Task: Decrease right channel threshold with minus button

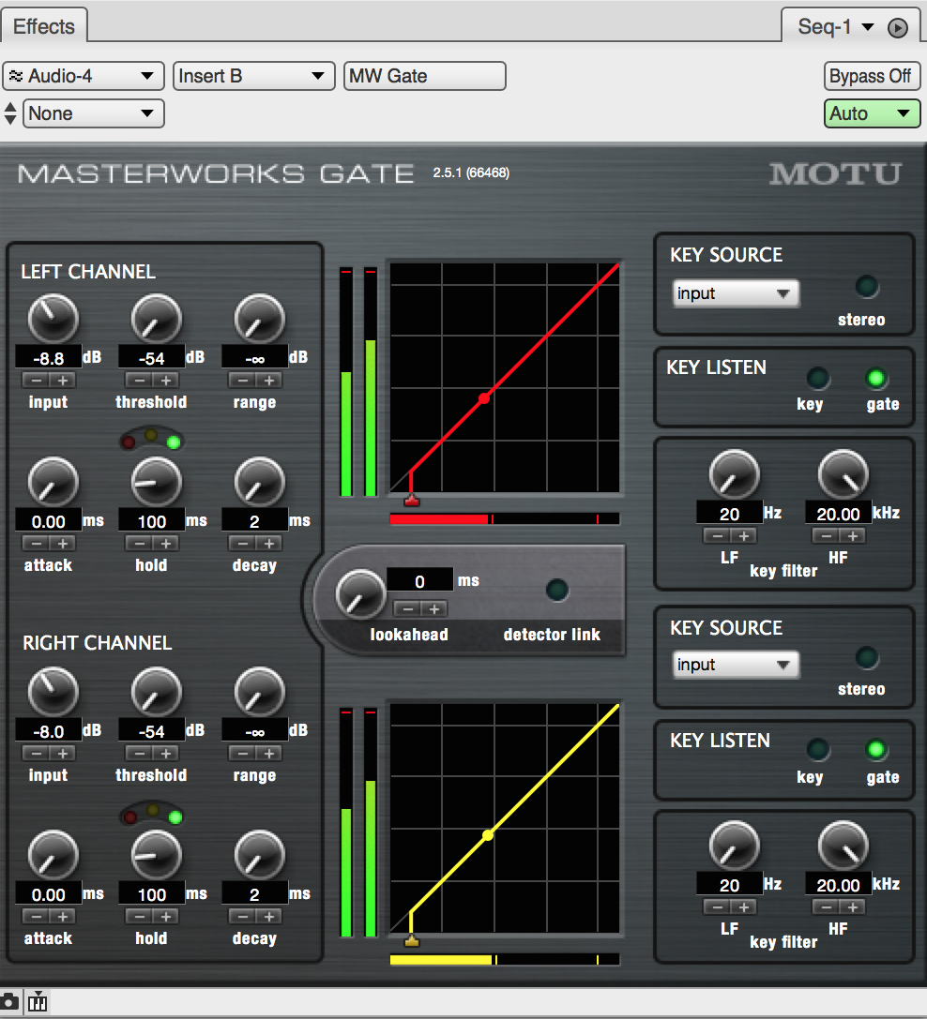Action: click(x=139, y=753)
